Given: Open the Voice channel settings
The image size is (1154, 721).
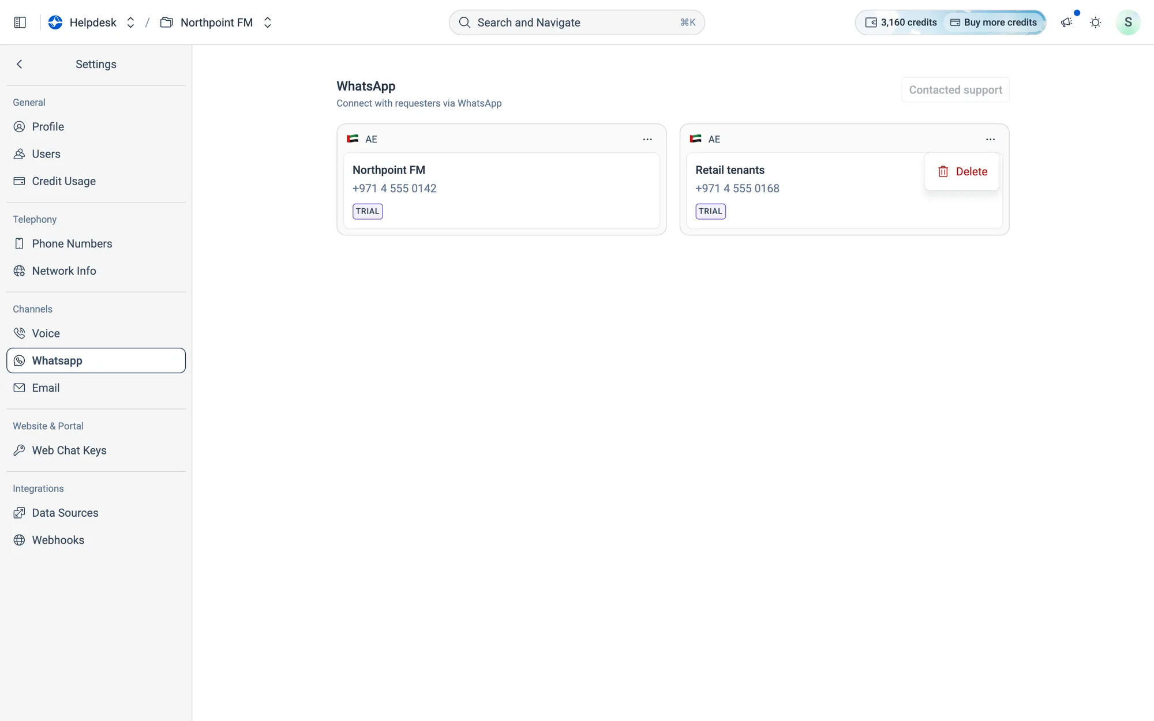Looking at the screenshot, I should click(96, 333).
